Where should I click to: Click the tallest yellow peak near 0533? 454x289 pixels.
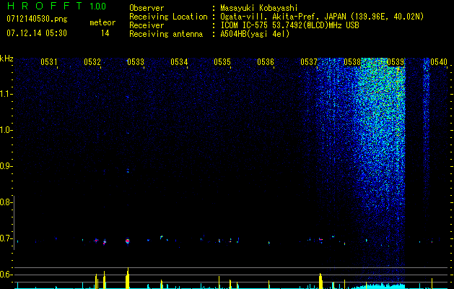pos(128,278)
